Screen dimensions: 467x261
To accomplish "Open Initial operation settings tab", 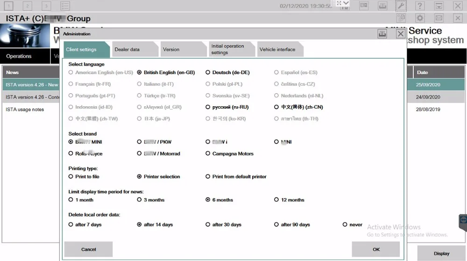I will click(232, 49).
